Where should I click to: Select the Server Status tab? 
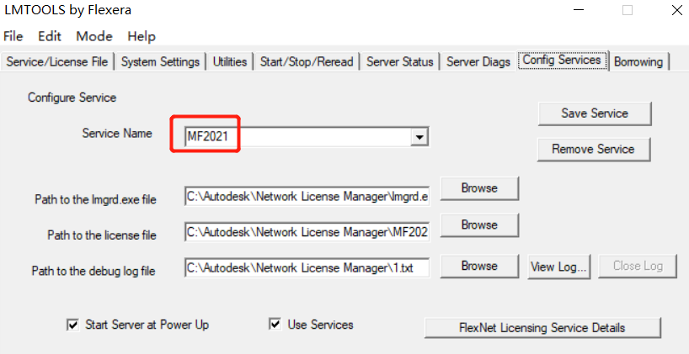coord(400,62)
